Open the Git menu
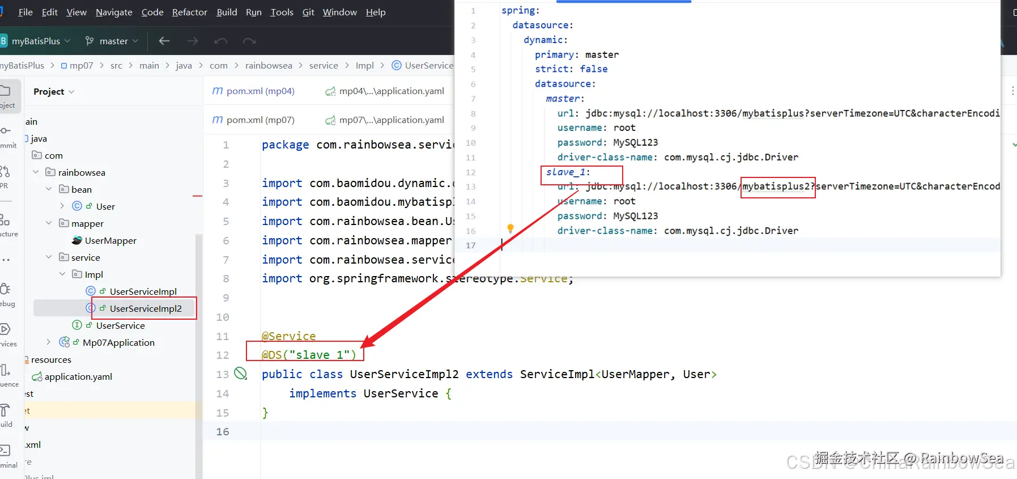 308,12
